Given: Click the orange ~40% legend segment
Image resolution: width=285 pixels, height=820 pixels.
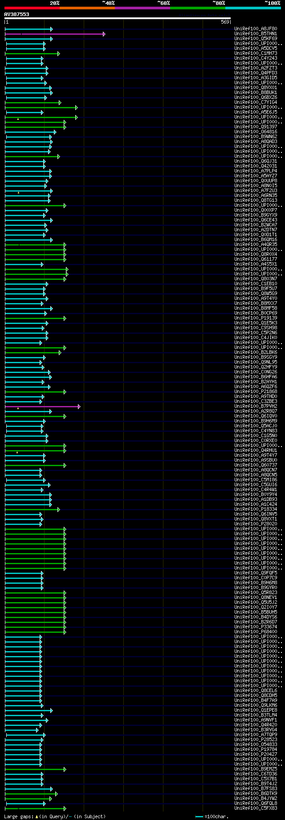Looking at the screenshot, I should coord(87,8).
